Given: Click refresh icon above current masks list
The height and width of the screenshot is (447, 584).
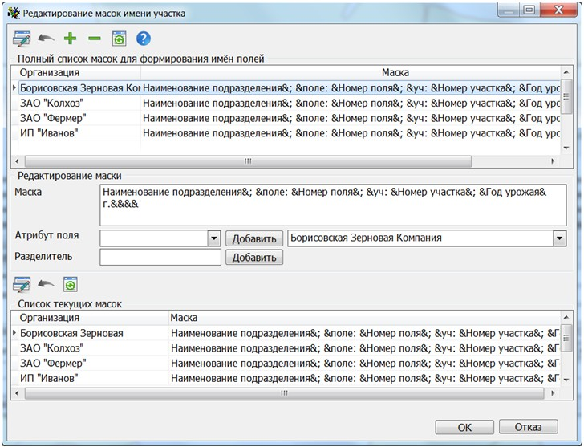Looking at the screenshot, I should [71, 285].
